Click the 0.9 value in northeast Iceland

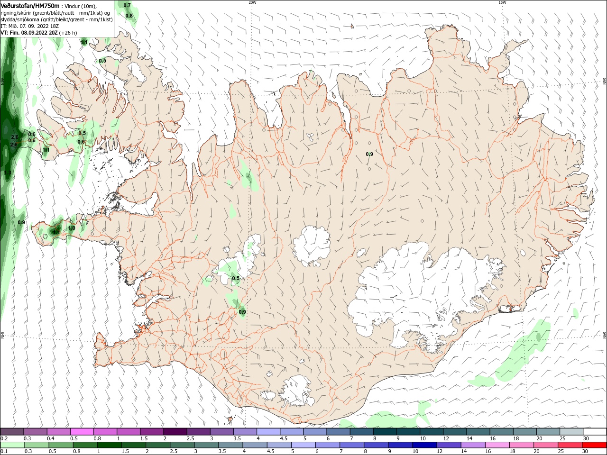[369, 154]
